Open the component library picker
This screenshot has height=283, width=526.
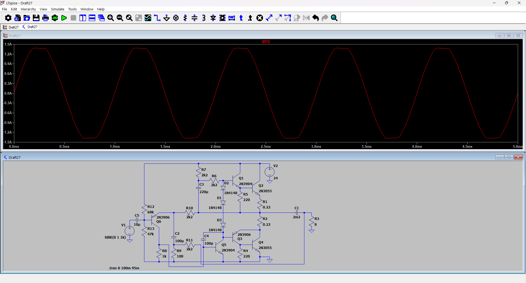(222, 18)
